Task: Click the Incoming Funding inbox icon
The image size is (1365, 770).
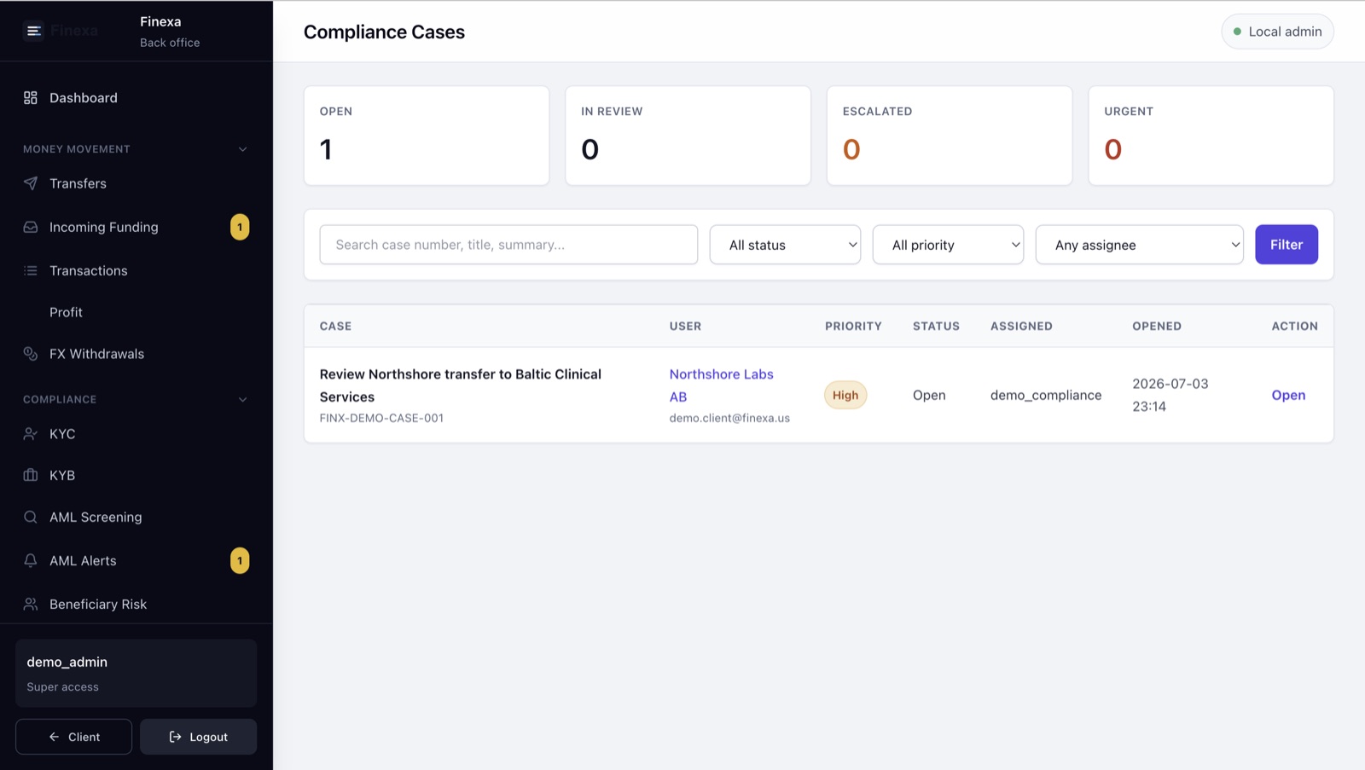Action: [x=31, y=227]
